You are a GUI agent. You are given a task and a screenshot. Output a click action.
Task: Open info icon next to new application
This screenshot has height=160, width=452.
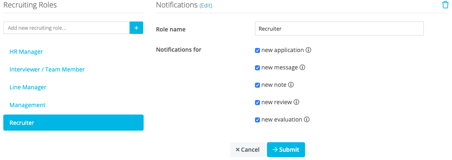click(x=308, y=50)
